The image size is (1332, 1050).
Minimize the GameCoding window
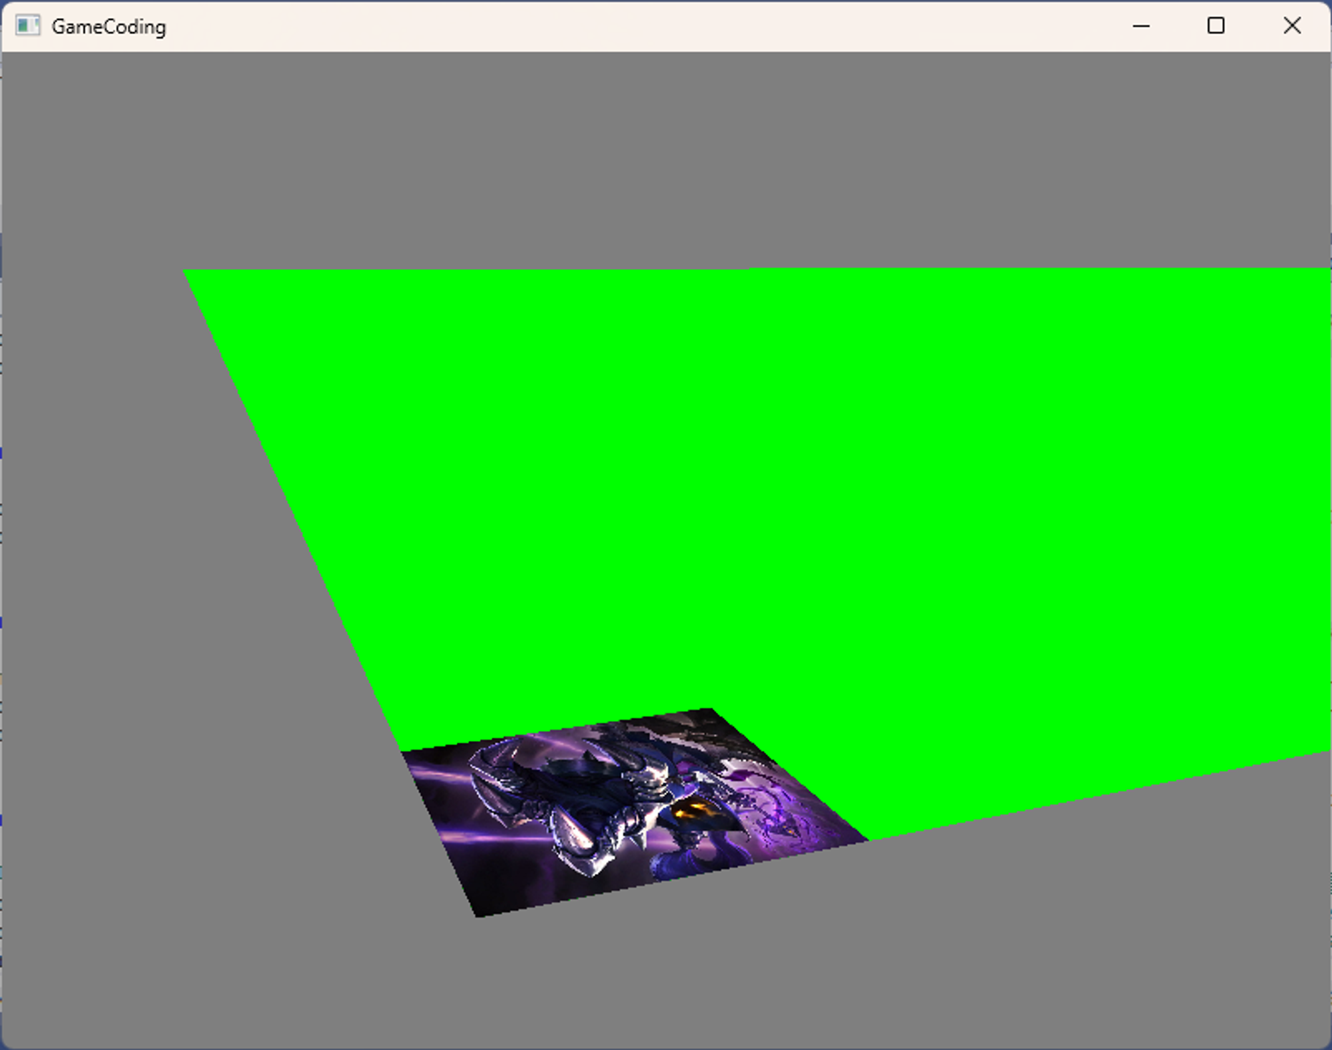point(1141,26)
